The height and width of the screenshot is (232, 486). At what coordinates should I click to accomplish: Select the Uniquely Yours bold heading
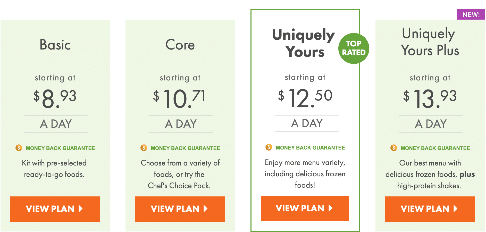coord(304,43)
